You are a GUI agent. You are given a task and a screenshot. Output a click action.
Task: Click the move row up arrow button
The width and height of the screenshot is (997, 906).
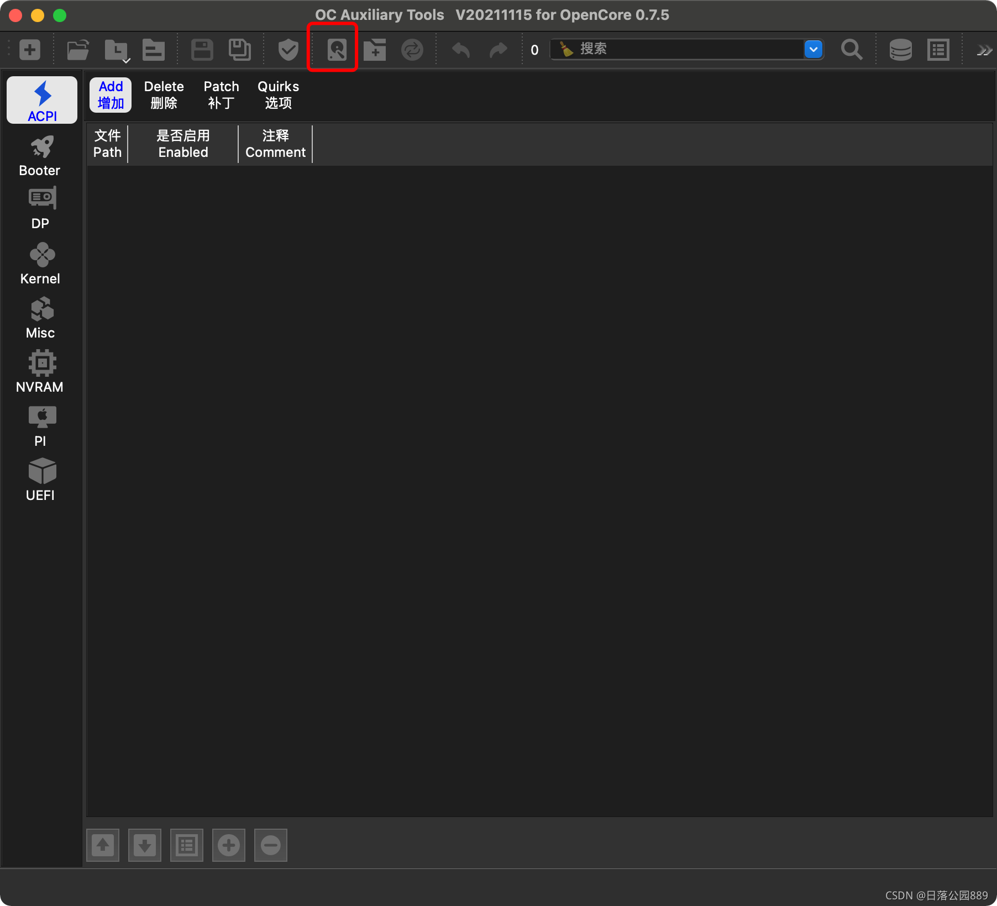click(103, 845)
